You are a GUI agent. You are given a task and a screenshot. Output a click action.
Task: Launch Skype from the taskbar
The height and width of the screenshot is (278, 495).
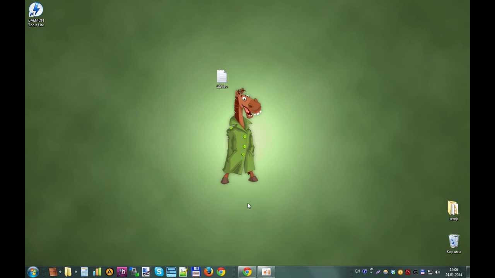click(159, 272)
